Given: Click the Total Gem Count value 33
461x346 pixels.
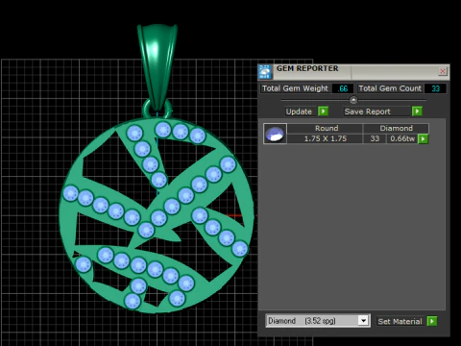Looking at the screenshot, I should 435,88.
